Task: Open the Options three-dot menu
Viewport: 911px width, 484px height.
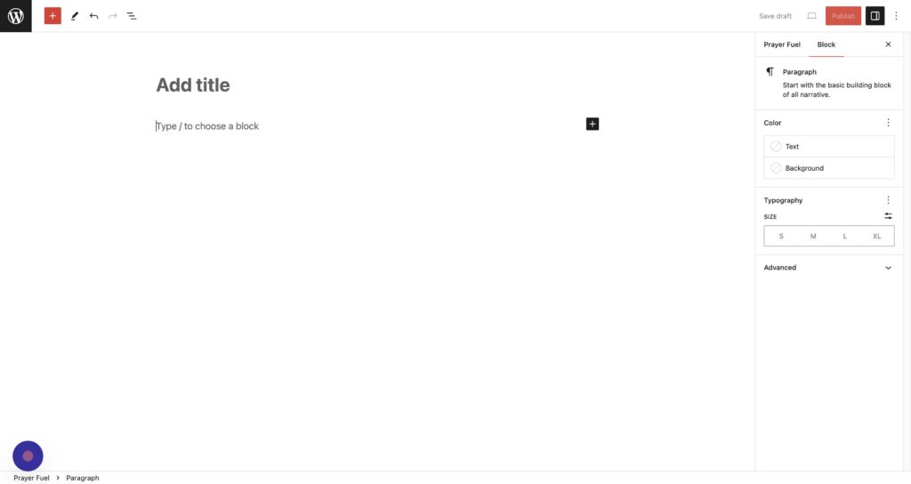Action: pyautogui.click(x=896, y=16)
